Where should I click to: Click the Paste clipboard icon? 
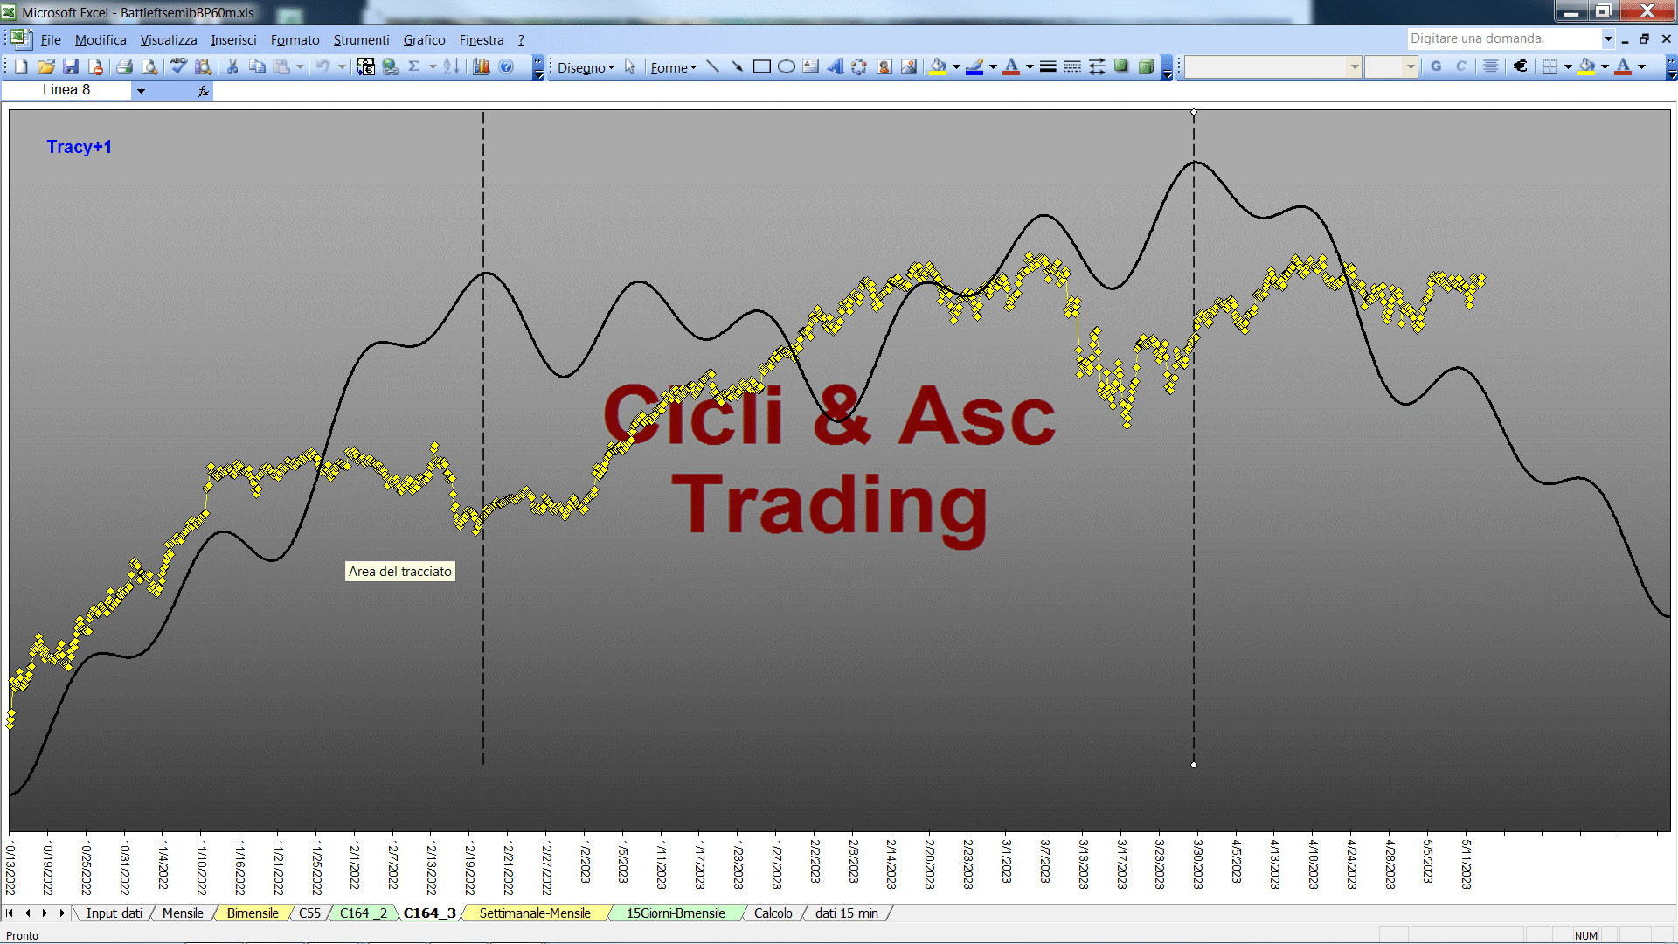point(281,67)
